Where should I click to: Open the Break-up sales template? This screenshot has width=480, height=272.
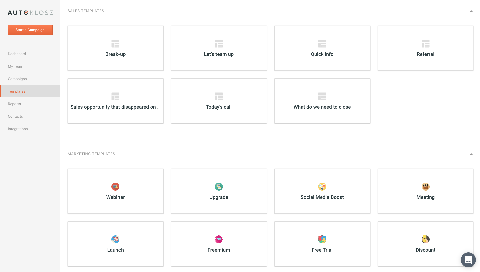point(115,48)
